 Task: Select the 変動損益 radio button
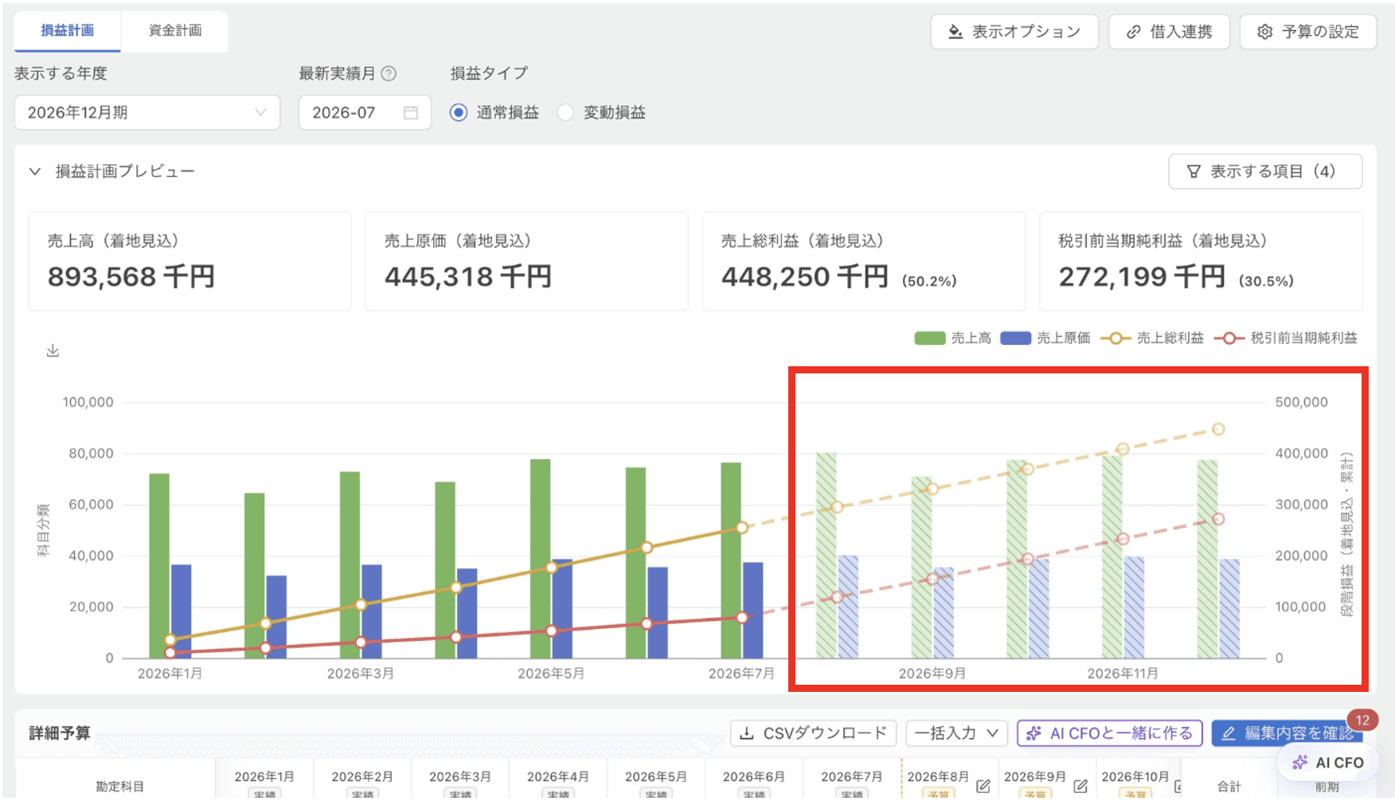click(565, 112)
